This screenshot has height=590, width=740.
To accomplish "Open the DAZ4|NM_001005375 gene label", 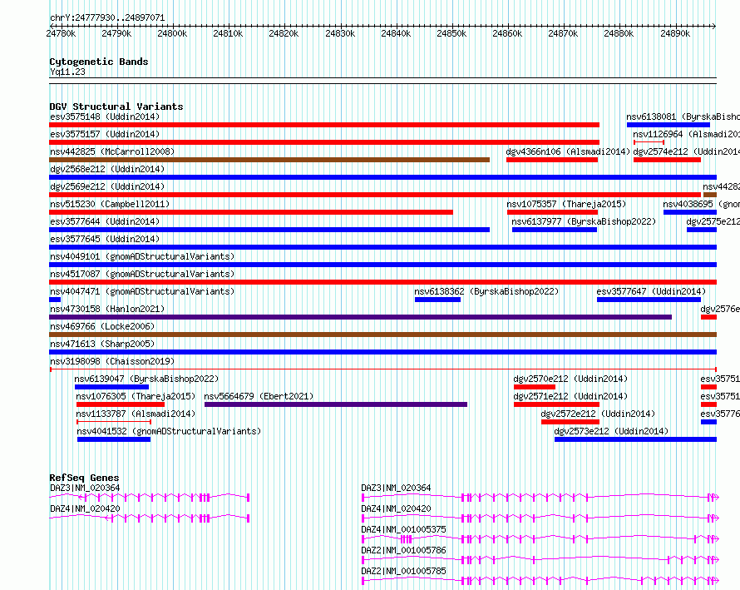I will (x=403, y=529).
